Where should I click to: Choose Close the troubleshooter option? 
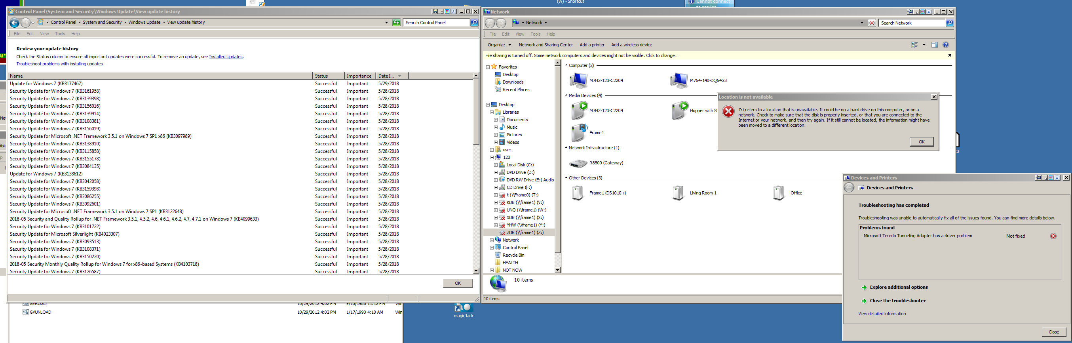(x=897, y=301)
